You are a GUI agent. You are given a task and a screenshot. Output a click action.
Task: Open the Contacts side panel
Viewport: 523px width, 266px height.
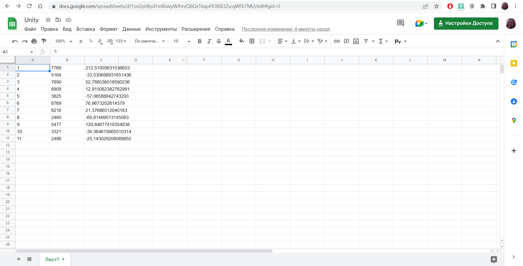(x=514, y=102)
